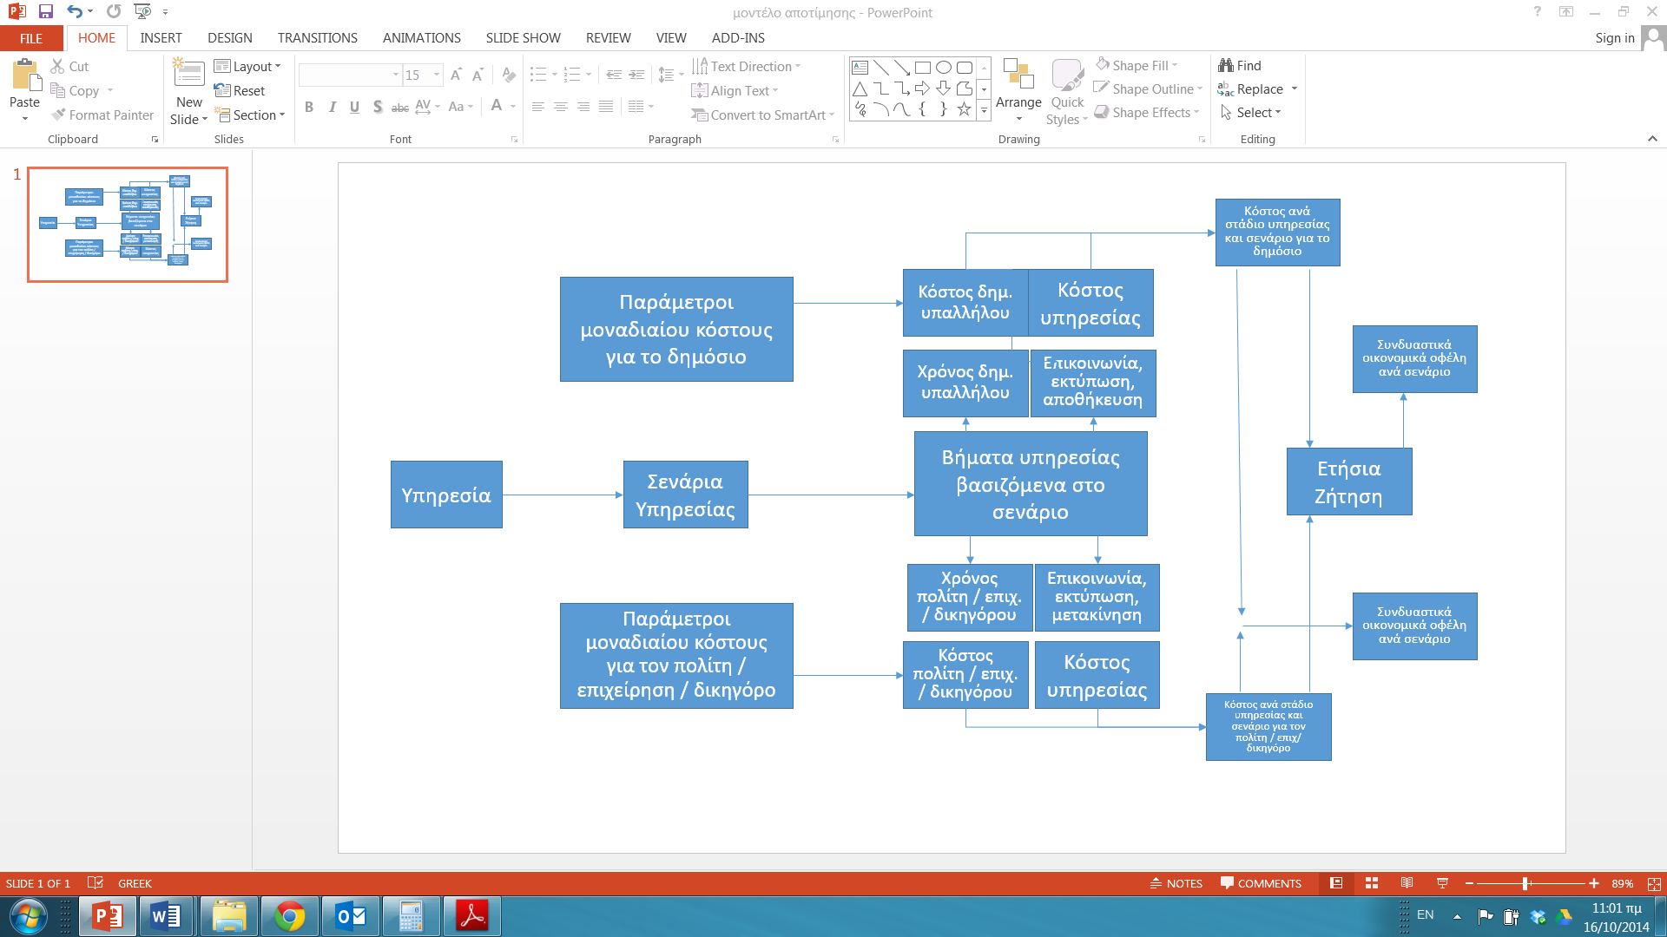Select the Text Direction tool
The height and width of the screenshot is (937, 1667).
point(751,65)
